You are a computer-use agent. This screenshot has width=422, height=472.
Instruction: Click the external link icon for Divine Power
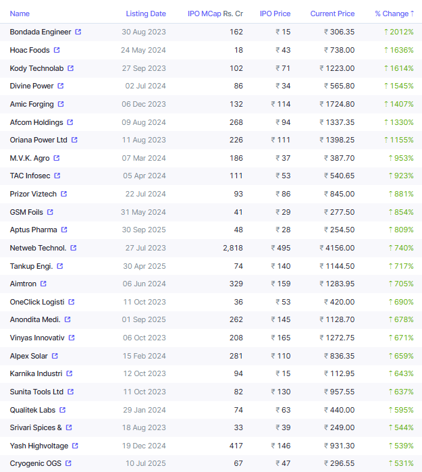[61, 86]
